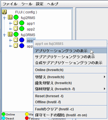108x120 pixels.
Task: Choose アプリケーショングラフの表示 from context menu
Action: point(70,51)
